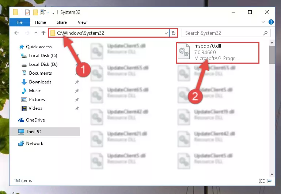
Task: Minimize the System32 window
Action: pyautogui.click(x=233, y=12)
